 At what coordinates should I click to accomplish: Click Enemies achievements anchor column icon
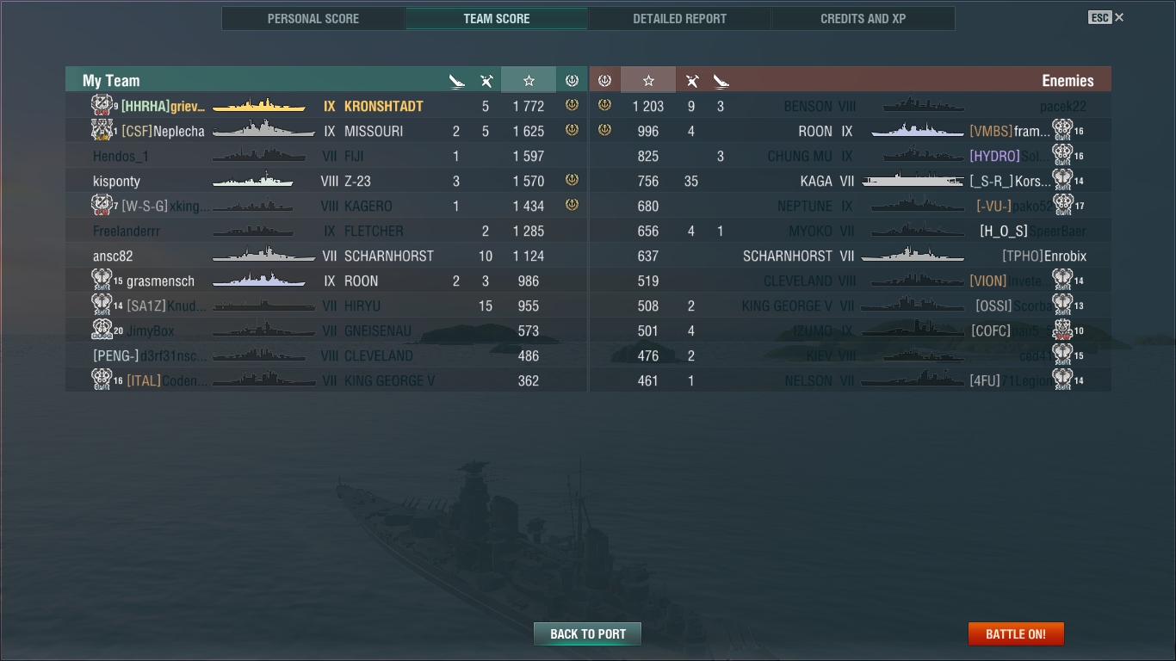[604, 80]
